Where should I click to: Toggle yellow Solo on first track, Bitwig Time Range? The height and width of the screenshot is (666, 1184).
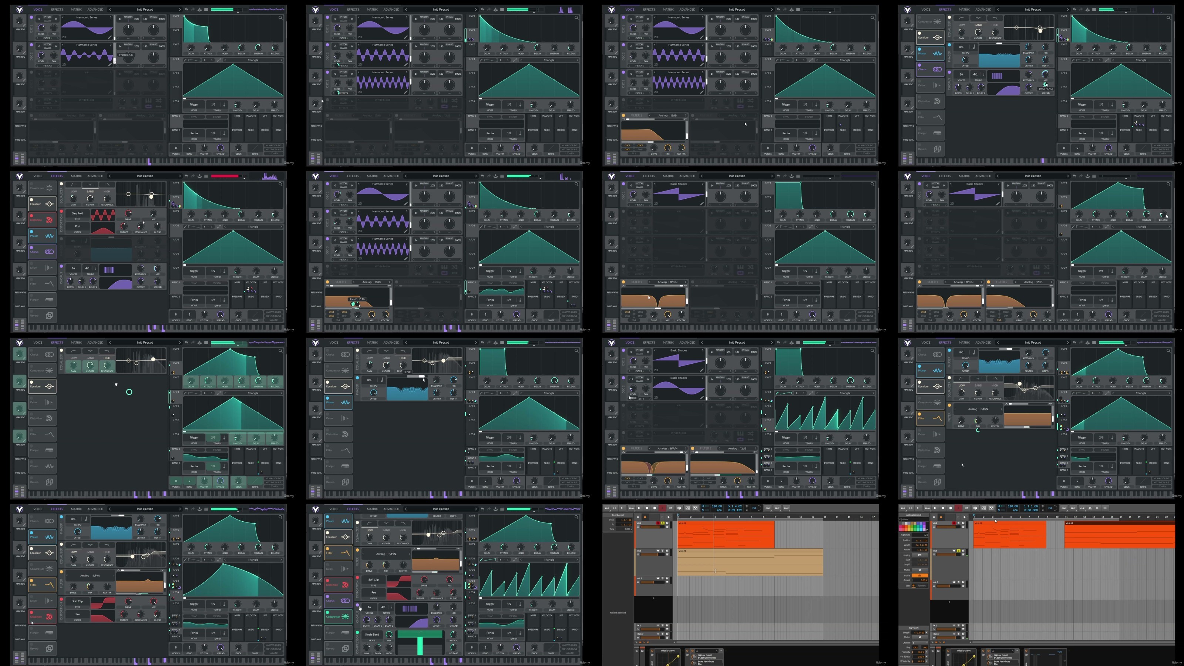(663, 523)
